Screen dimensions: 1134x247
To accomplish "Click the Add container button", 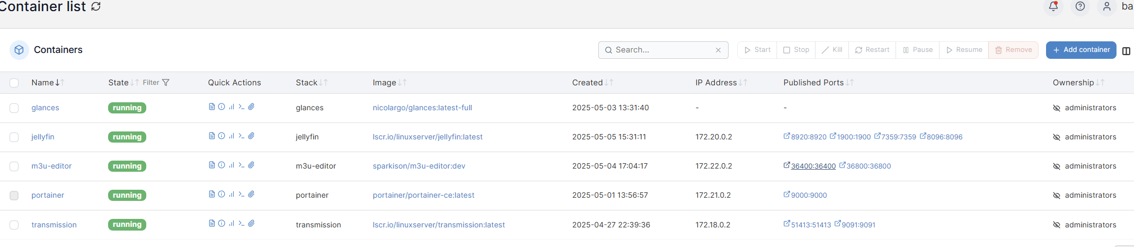I will click(1081, 50).
